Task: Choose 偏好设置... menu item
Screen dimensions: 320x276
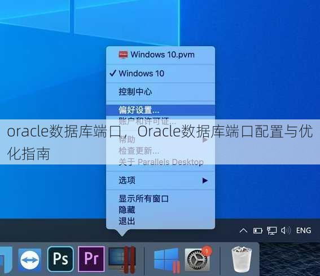Action: pyautogui.click(x=160, y=110)
